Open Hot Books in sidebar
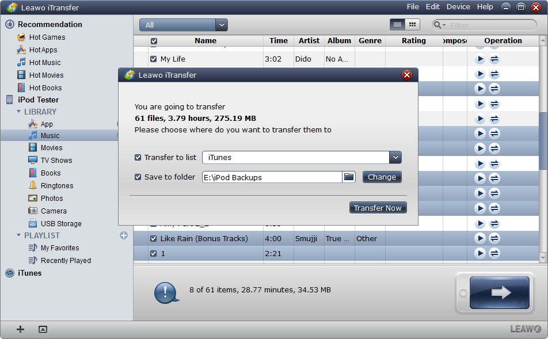548x339 pixels. pyautogui.click(x=40, y=87)
